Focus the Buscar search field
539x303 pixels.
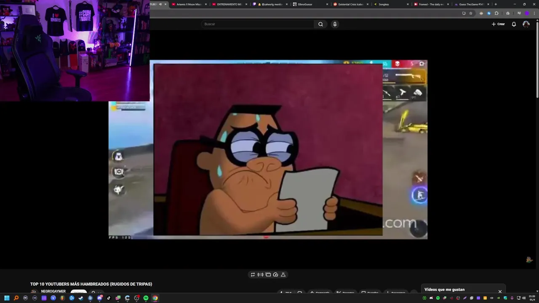[257, 24]
